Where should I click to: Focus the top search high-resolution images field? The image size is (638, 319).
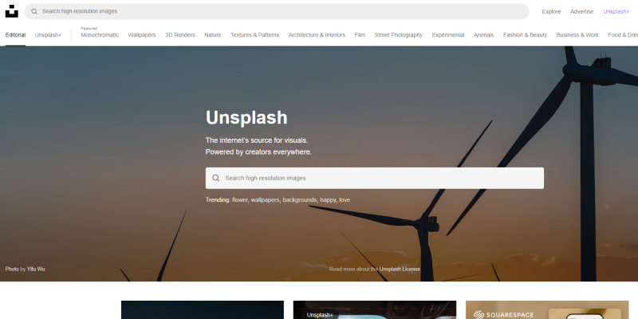coord(277,11)
